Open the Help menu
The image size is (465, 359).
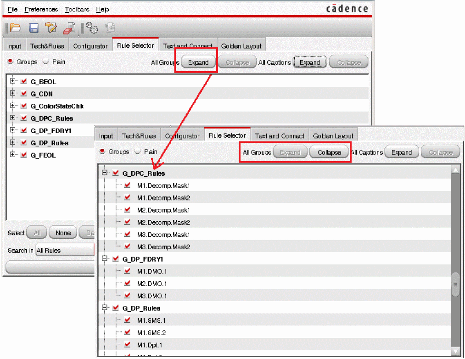103,9
